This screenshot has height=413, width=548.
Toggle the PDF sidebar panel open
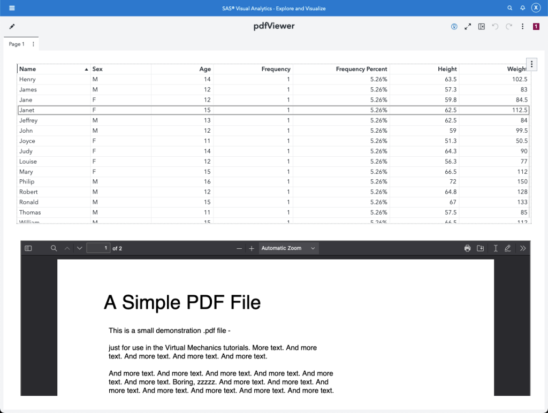click(27, 248)
